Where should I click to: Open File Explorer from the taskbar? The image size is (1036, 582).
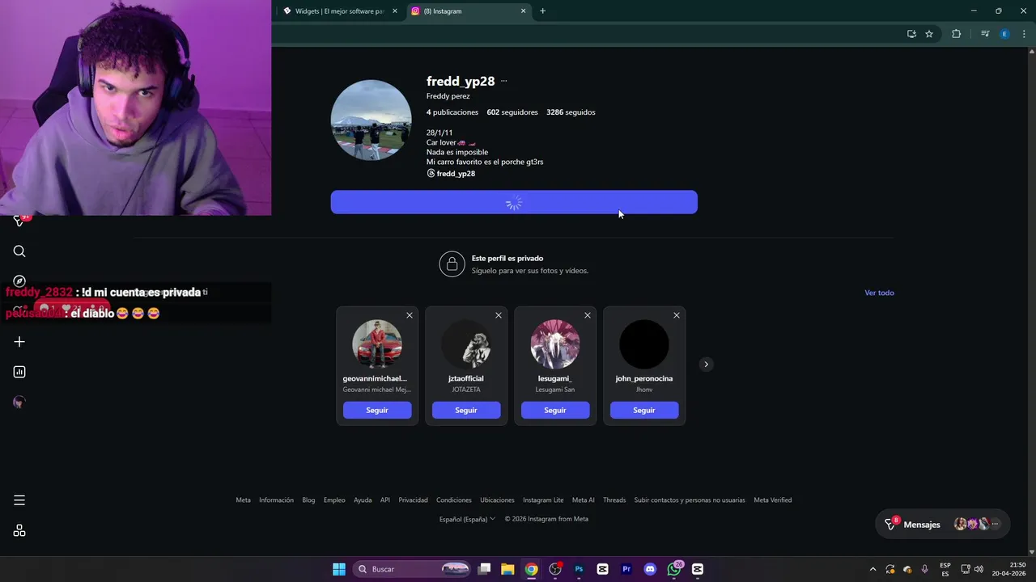[x=507, y=569]
